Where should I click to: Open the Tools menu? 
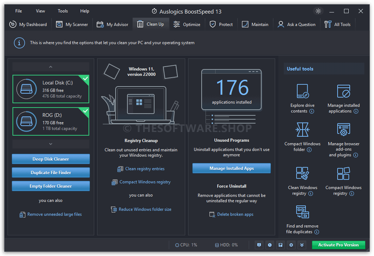coord(63,11)
